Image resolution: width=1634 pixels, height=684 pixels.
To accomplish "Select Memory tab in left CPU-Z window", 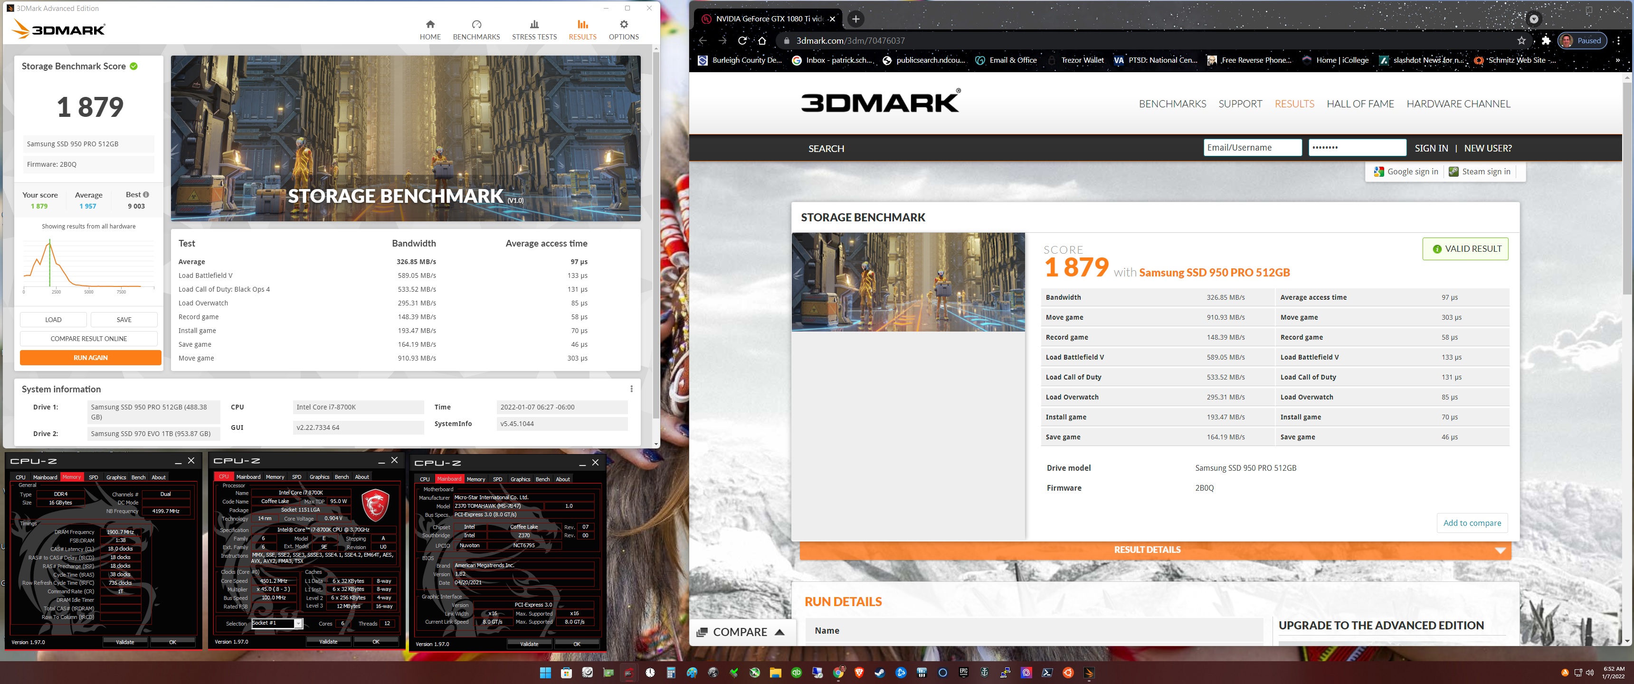I will [72, 477].
